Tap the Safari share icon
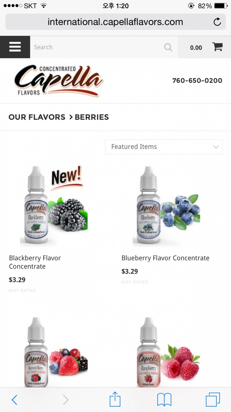 [115, 399]
